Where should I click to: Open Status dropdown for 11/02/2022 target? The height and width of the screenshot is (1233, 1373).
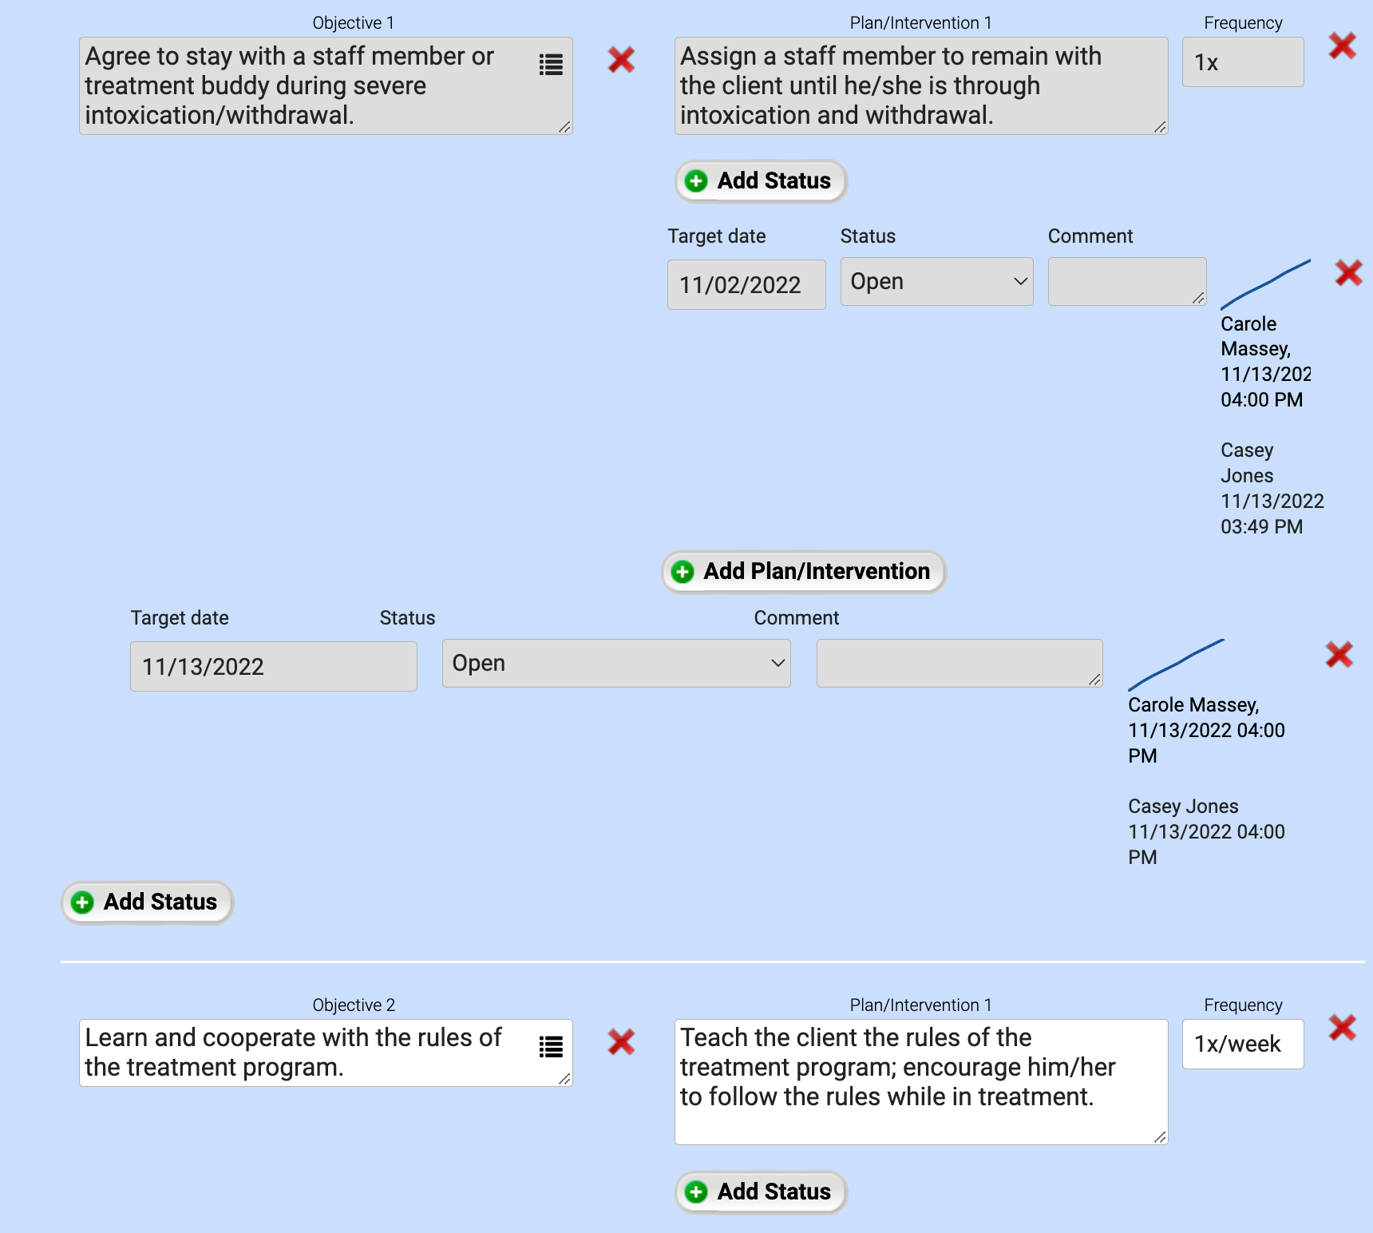[936, 282]
